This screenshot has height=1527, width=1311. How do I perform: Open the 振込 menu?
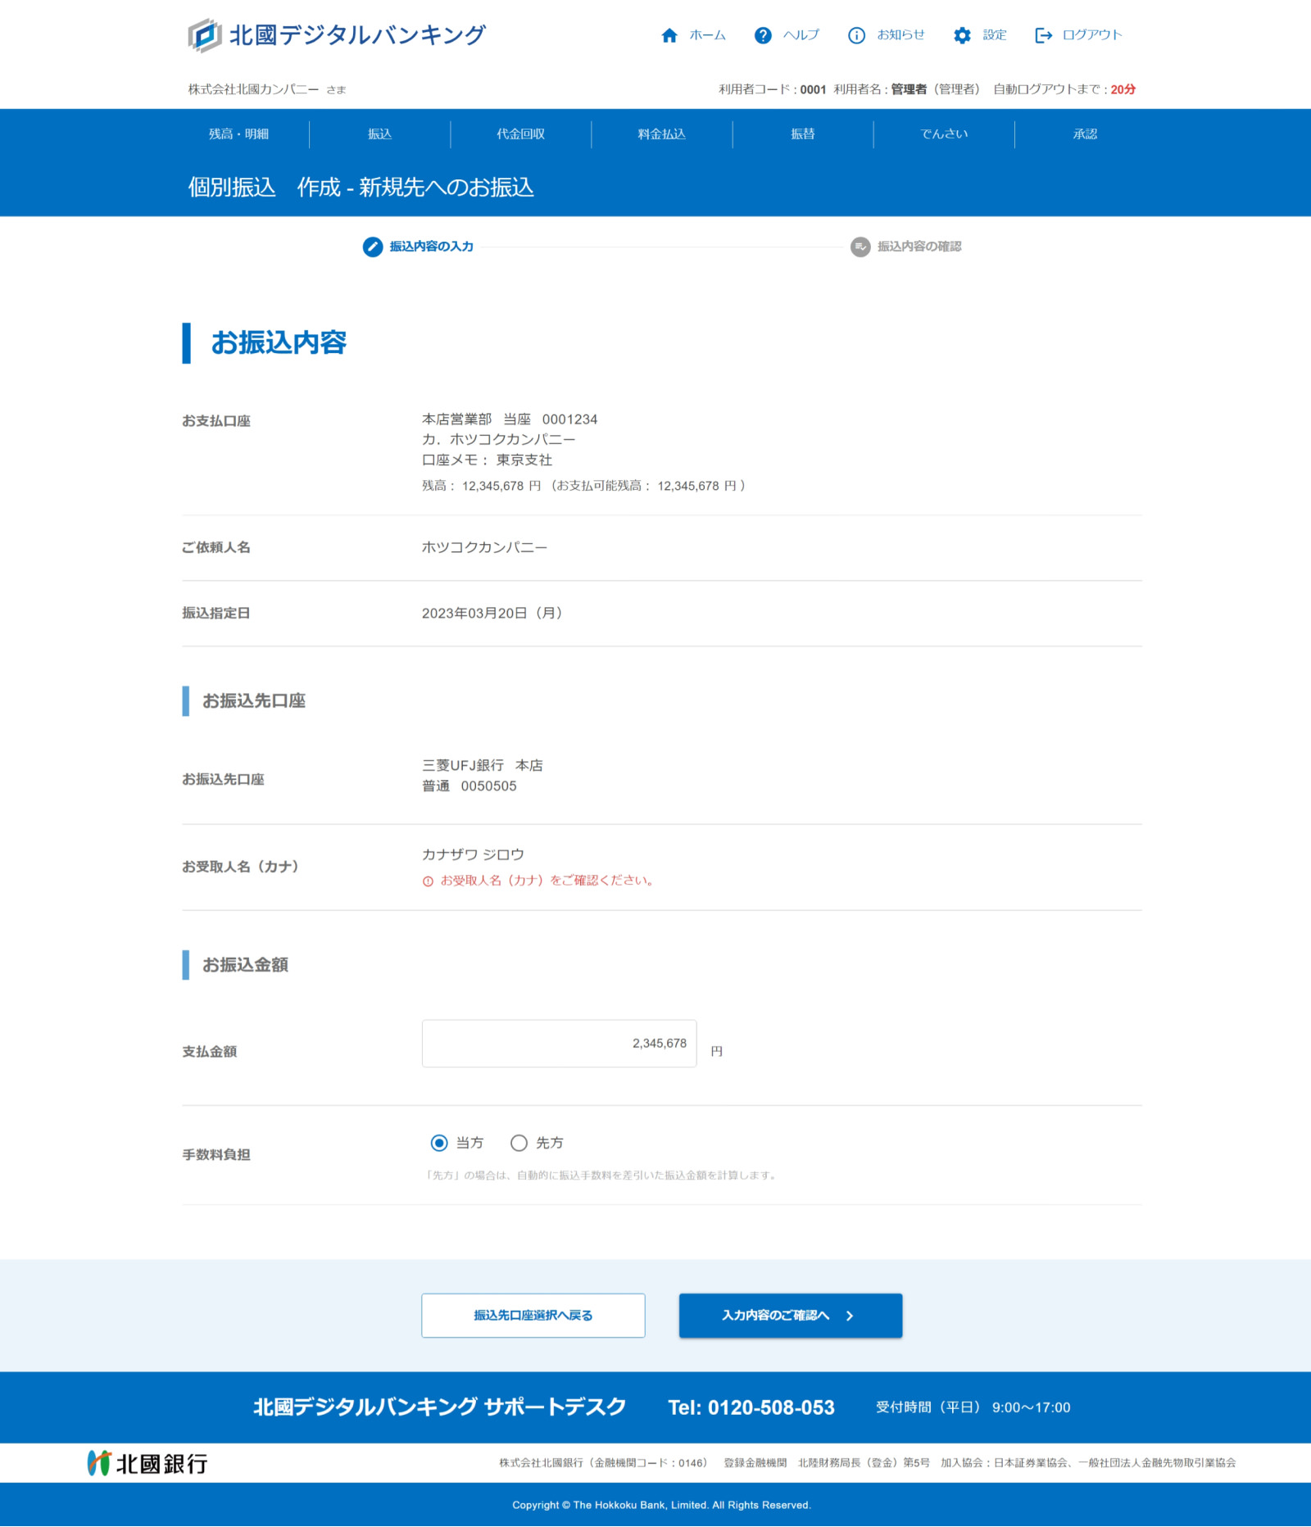379,134
